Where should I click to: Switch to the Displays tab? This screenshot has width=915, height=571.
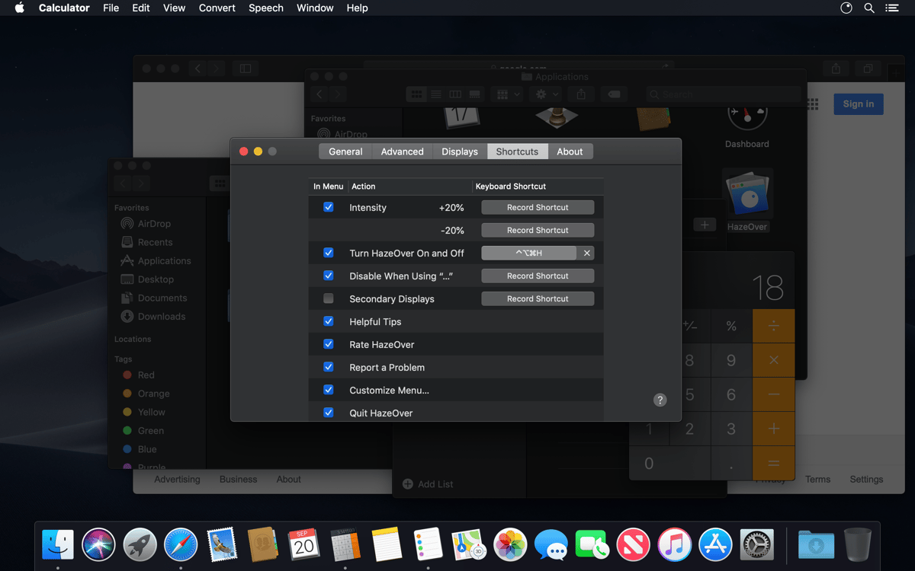pyautogui.click(x=459, y=151)
